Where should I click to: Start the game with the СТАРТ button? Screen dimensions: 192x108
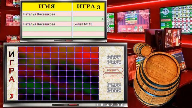point(113,76)
